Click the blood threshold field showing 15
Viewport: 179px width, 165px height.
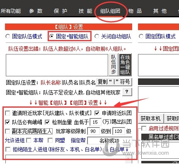95,122
